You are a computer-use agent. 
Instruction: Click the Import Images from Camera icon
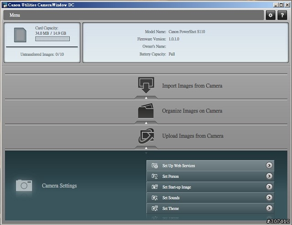[x=146, y=85]
